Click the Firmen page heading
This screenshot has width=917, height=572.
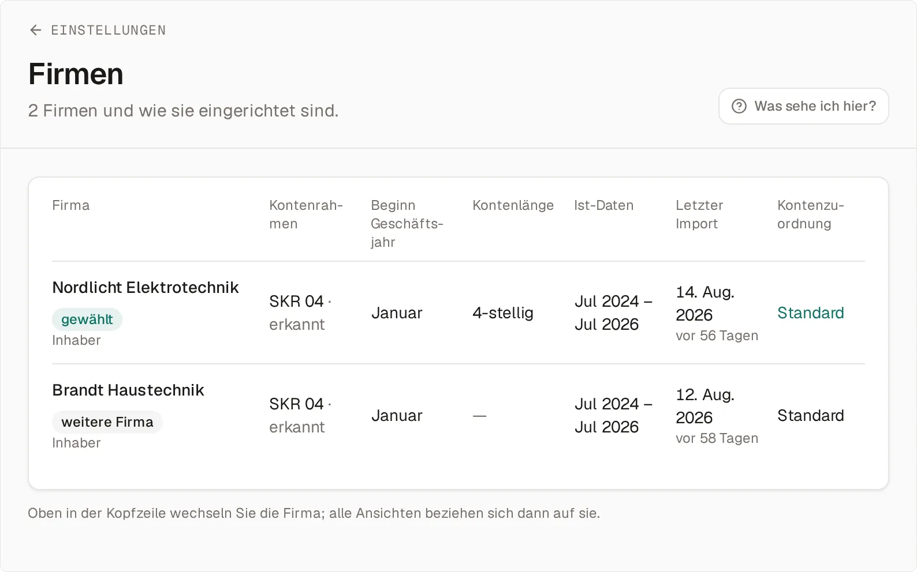[76, 74]
